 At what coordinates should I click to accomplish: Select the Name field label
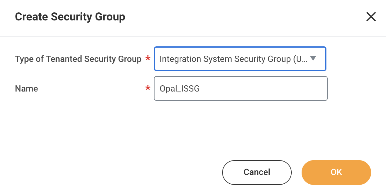[26, 89]
